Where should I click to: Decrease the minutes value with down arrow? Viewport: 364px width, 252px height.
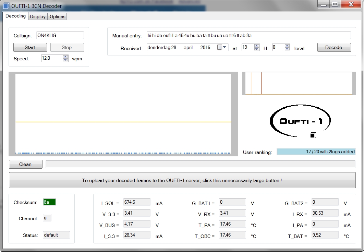287,49
